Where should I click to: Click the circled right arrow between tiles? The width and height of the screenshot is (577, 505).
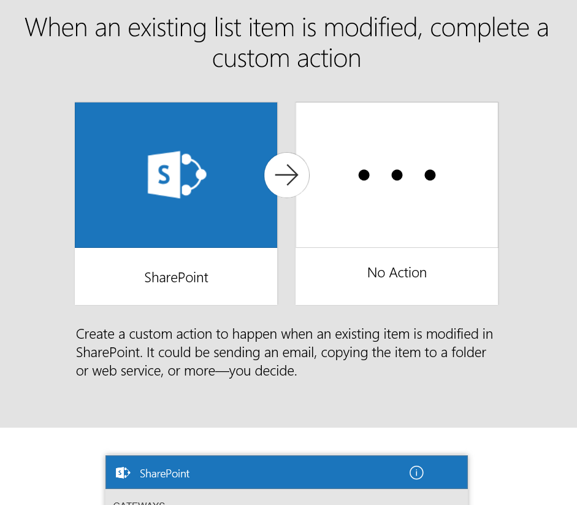[x=286, y=175]
